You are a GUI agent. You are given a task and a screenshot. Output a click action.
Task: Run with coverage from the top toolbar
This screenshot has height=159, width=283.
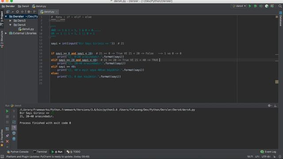261,6
